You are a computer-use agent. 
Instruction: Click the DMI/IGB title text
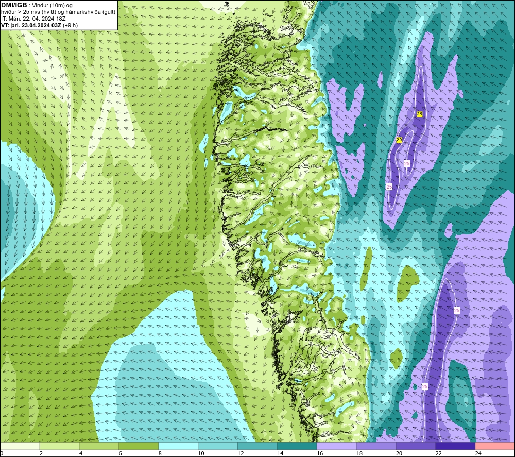pos(14,5)
